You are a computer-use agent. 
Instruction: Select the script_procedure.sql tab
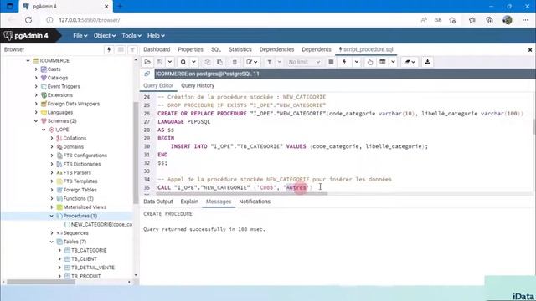[x=366, y=49]
